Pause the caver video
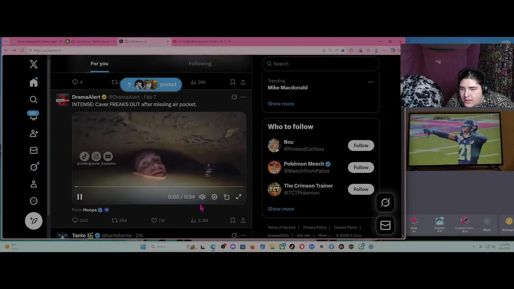This screenshot has height=289, width=514. [80, 197]
